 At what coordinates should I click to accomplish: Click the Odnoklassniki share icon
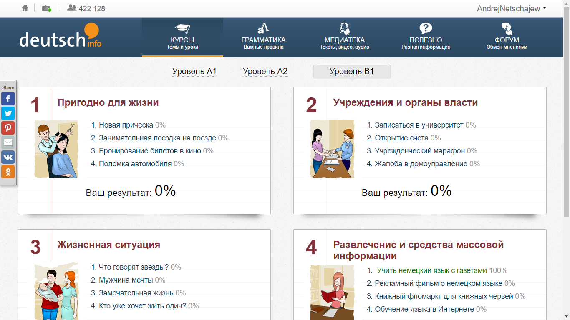pyautogui.click(x=8, y=172)
